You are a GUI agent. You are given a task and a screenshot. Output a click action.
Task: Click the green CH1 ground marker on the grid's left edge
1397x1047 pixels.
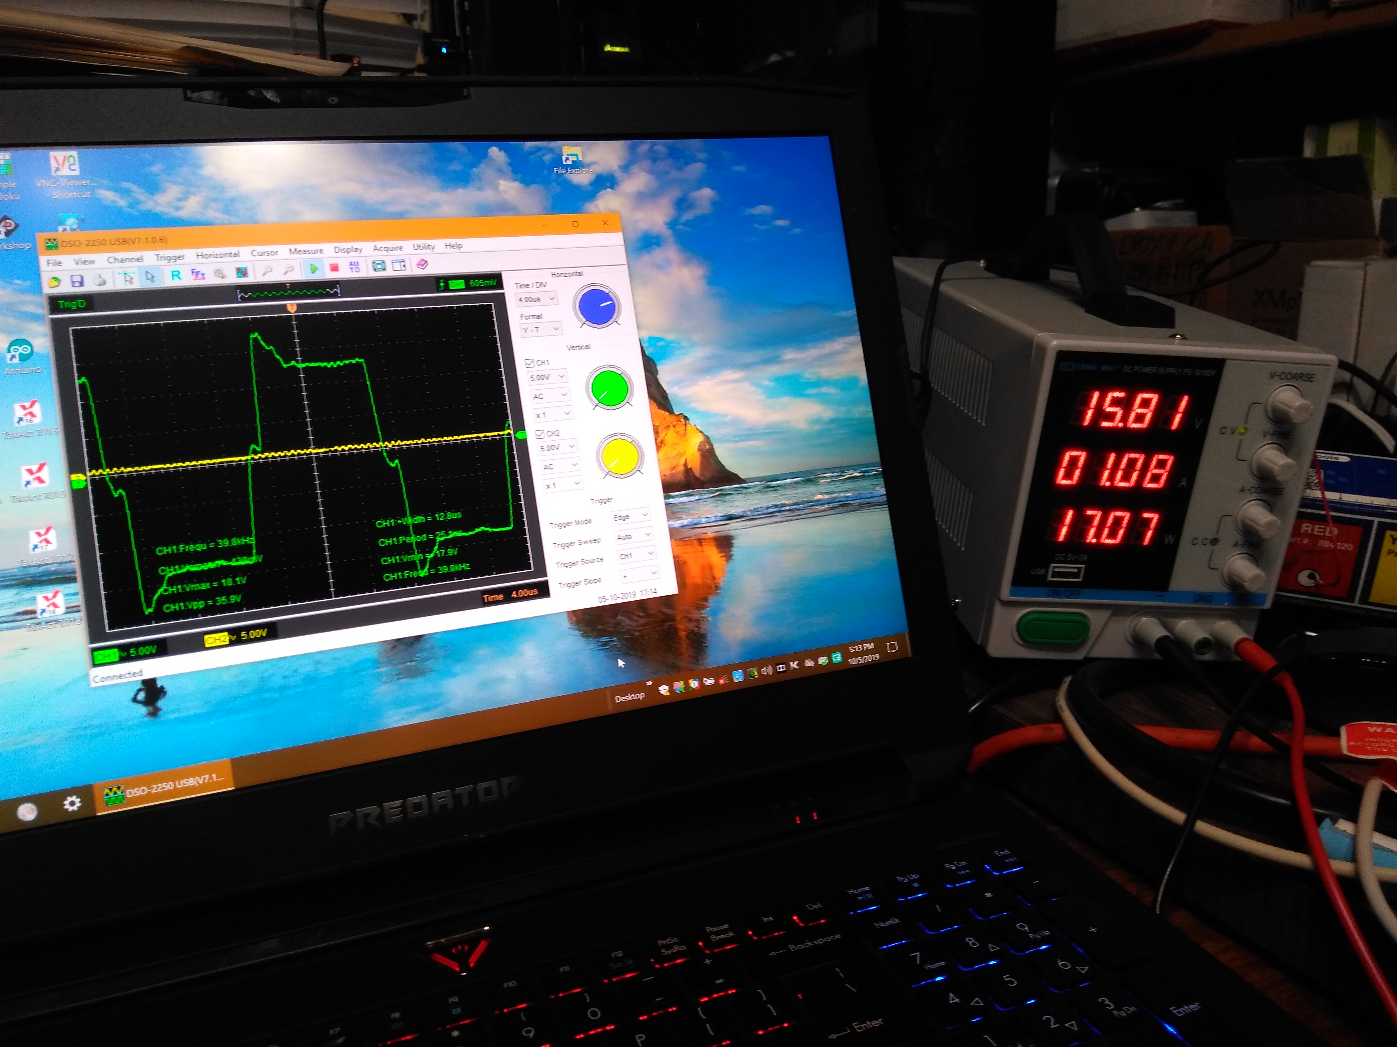pos(78,484)
